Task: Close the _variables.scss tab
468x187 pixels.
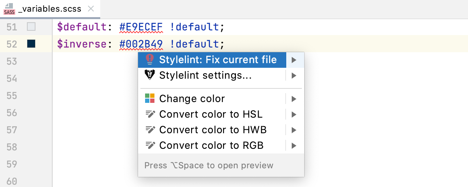Action: pos(91,9)
